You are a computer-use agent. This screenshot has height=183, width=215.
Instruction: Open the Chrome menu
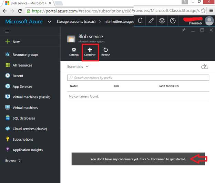click(x=211, y=11)
